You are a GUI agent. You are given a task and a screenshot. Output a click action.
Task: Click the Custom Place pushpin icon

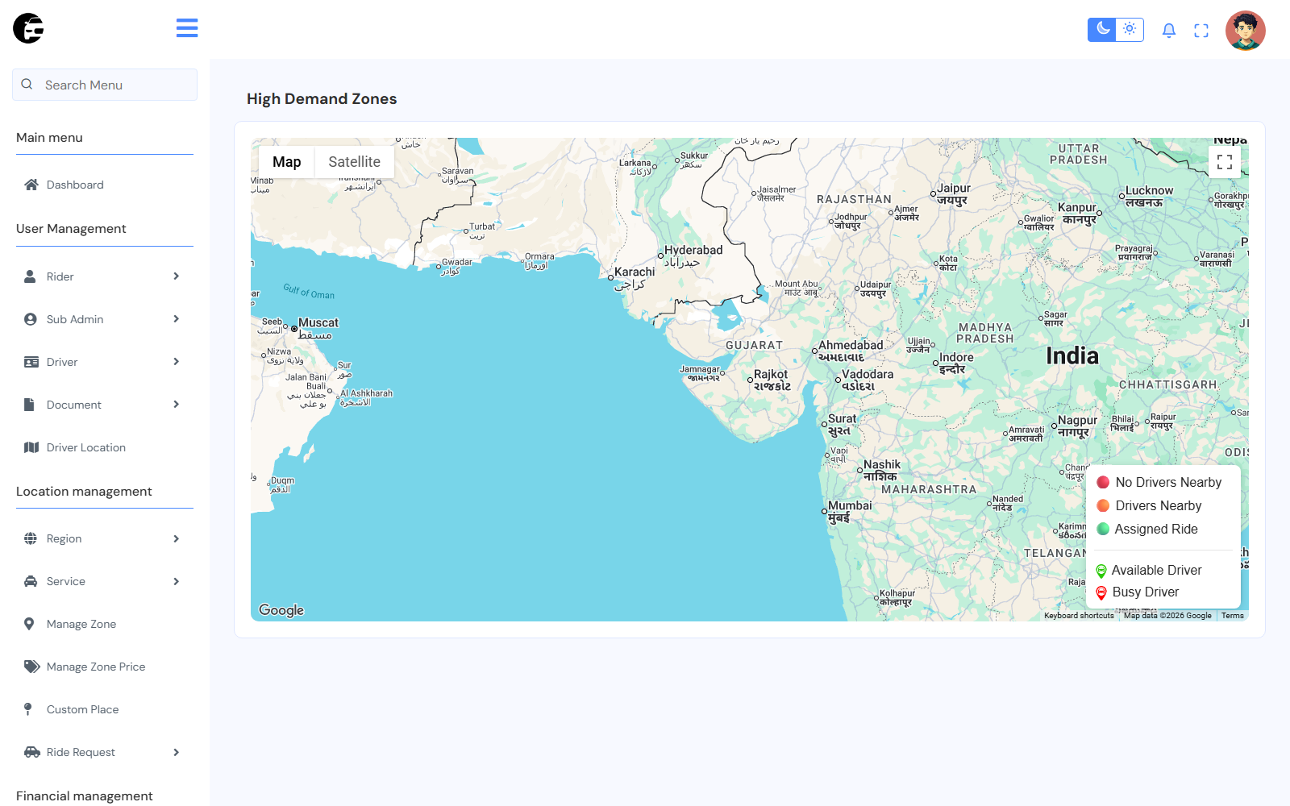(x=28, y=709)
